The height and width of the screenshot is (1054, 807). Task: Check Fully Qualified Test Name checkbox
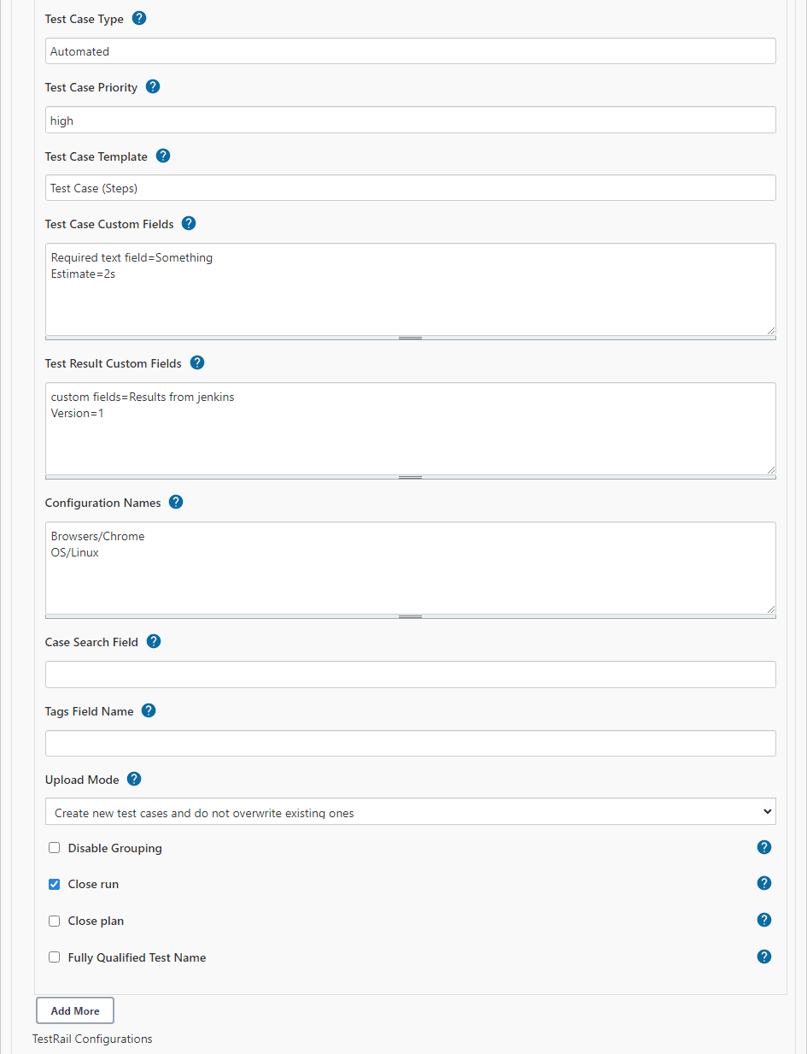[x=55, y=957]
